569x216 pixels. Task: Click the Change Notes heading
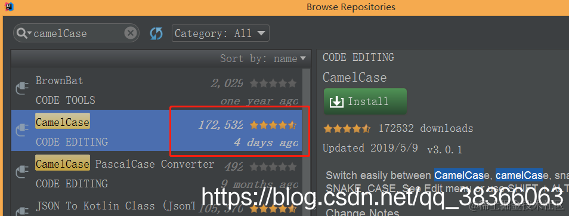(x=363, y=212)
